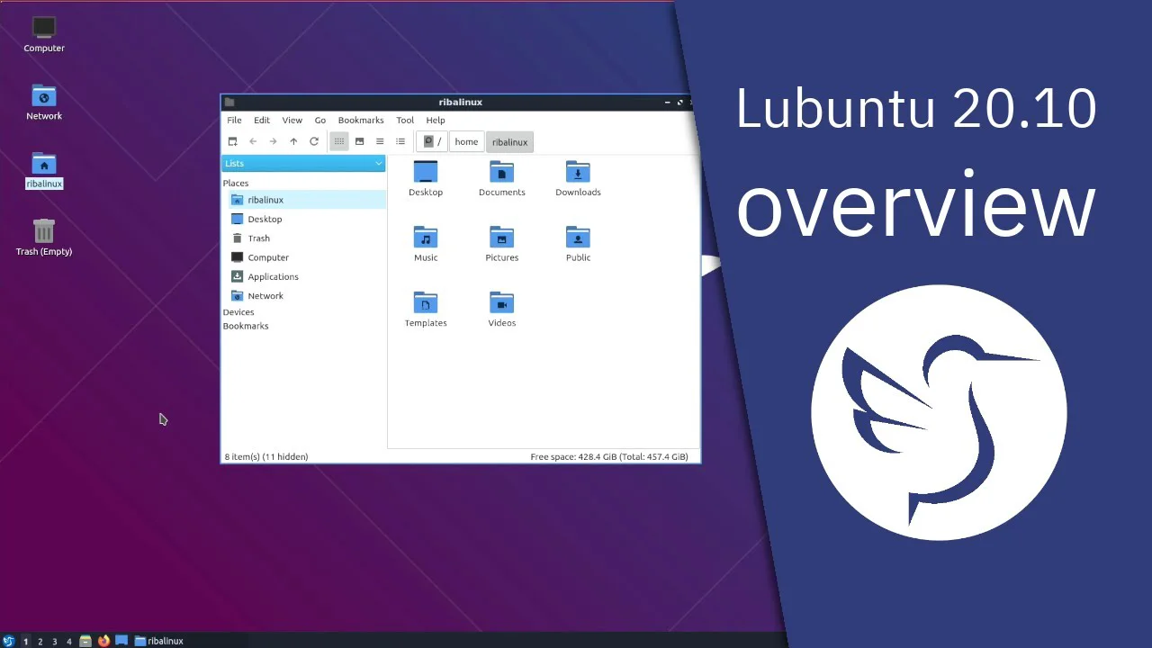The width and height of the screenshot is (1152, 648).
Task: Open the Lubuntu start menu in taskbar
Action: tap(9, 641)
